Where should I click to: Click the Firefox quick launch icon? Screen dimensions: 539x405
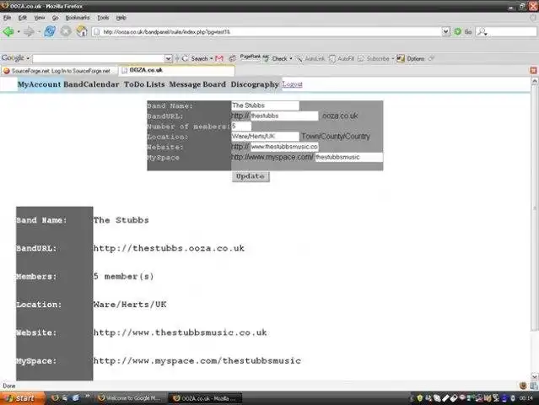pyautogui.click(x=55, y=398)
